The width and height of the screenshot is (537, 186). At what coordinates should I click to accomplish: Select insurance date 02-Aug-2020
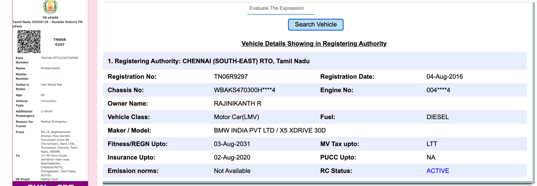click(x=232, y=157)
